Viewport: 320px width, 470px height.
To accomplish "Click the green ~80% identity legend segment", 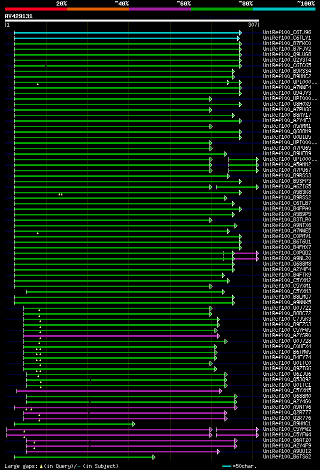I will pos(222,9).
